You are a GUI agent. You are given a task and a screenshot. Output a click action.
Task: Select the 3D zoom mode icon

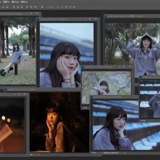[x=74, y=7]
